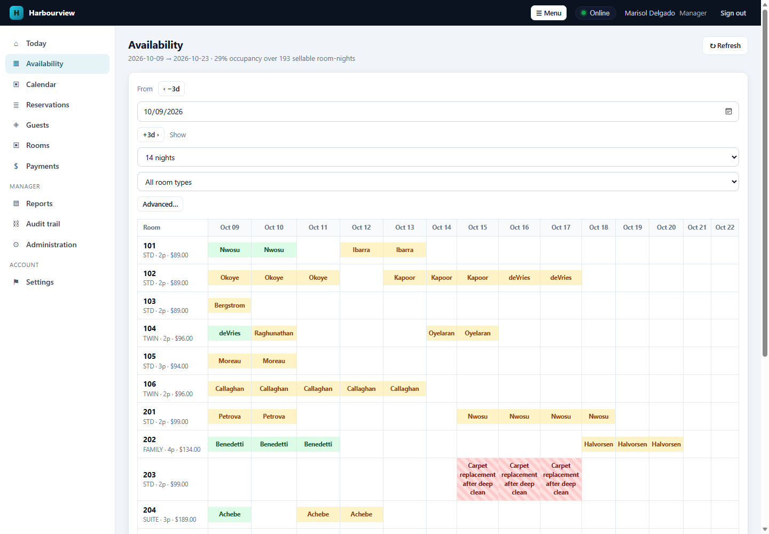Click the Administration gear icon in the sidebar
This screenshot has width=769, height=534.
16,245
